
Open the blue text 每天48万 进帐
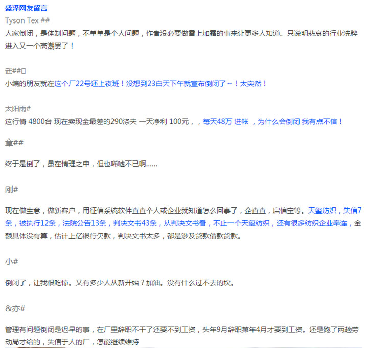coord(225,121)
